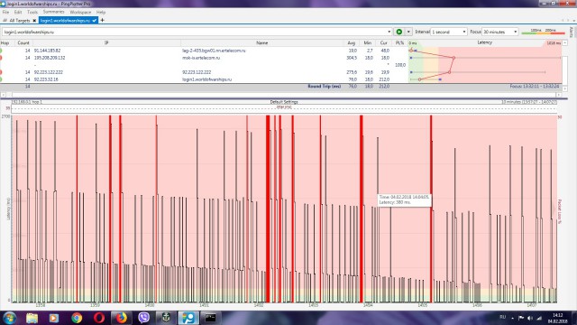Open the Tools menu
The image size is (577, 325).
click(32, 12)
